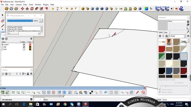Click the material name field Mirror
Screen dimensions: 191x107
pyautogui.click(x=177, y=21)
